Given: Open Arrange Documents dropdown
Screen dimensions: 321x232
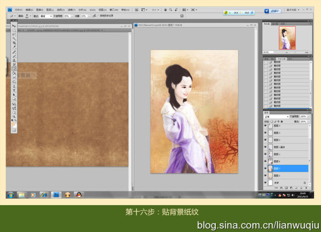Looking at the screenshot, I should [x=185, y=10].
